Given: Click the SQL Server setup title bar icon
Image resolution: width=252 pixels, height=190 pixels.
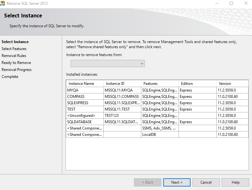Looking at the screenshot, I should point(3,3).
